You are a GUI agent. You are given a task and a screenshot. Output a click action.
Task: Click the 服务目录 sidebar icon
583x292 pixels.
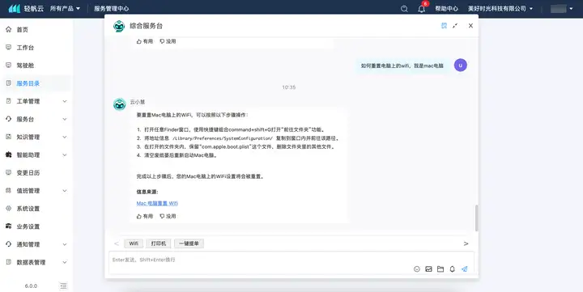point(9,83)
